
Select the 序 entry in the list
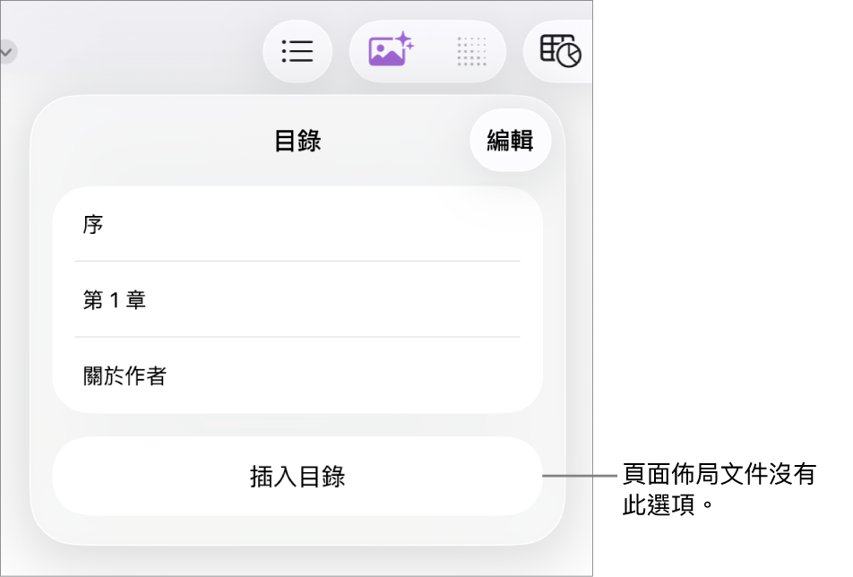[x=297, y=224]
